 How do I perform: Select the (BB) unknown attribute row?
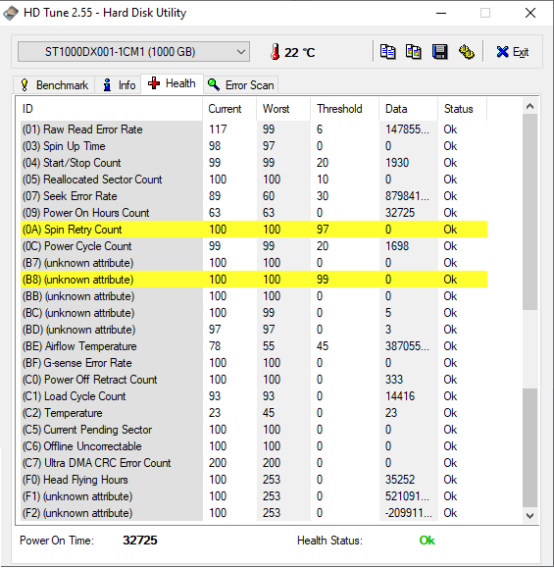pyautogui.click(x=254, y=296)
